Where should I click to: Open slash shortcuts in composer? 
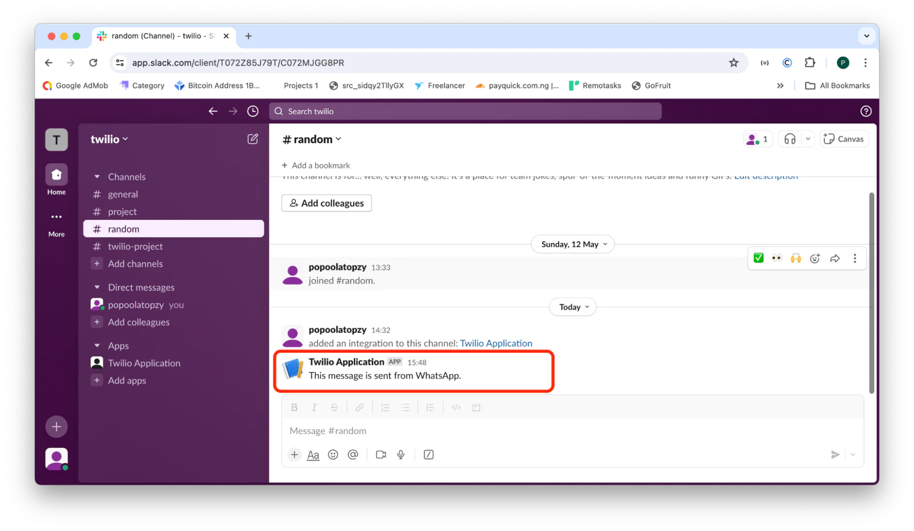coord(428,454)
